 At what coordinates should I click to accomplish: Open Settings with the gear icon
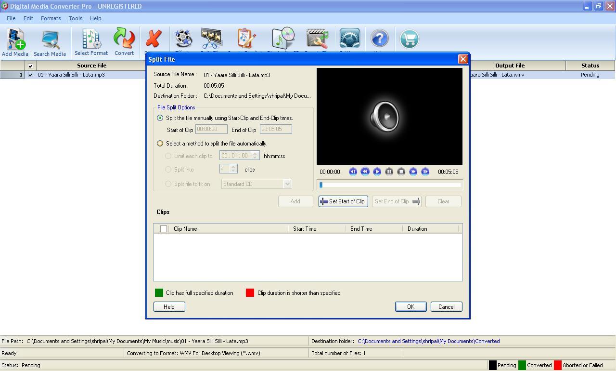coord(350,39)
